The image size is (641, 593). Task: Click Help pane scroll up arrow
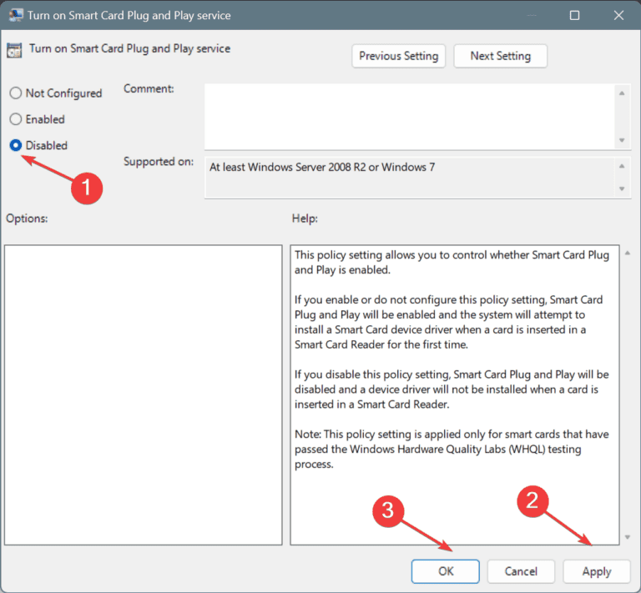628,254
